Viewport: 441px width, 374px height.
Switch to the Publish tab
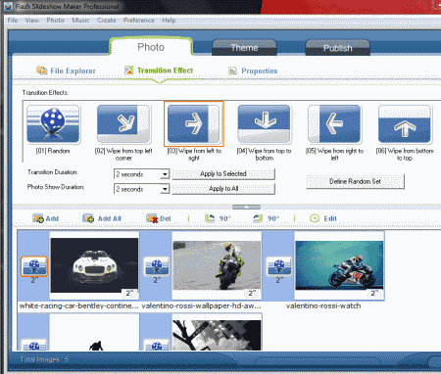tap(338, 48)
